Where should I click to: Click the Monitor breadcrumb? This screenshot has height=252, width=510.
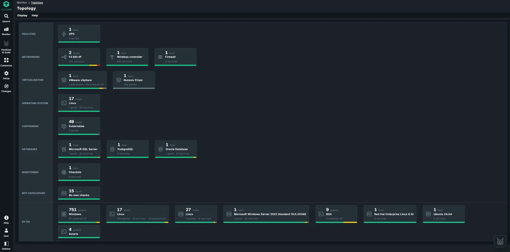22,3
